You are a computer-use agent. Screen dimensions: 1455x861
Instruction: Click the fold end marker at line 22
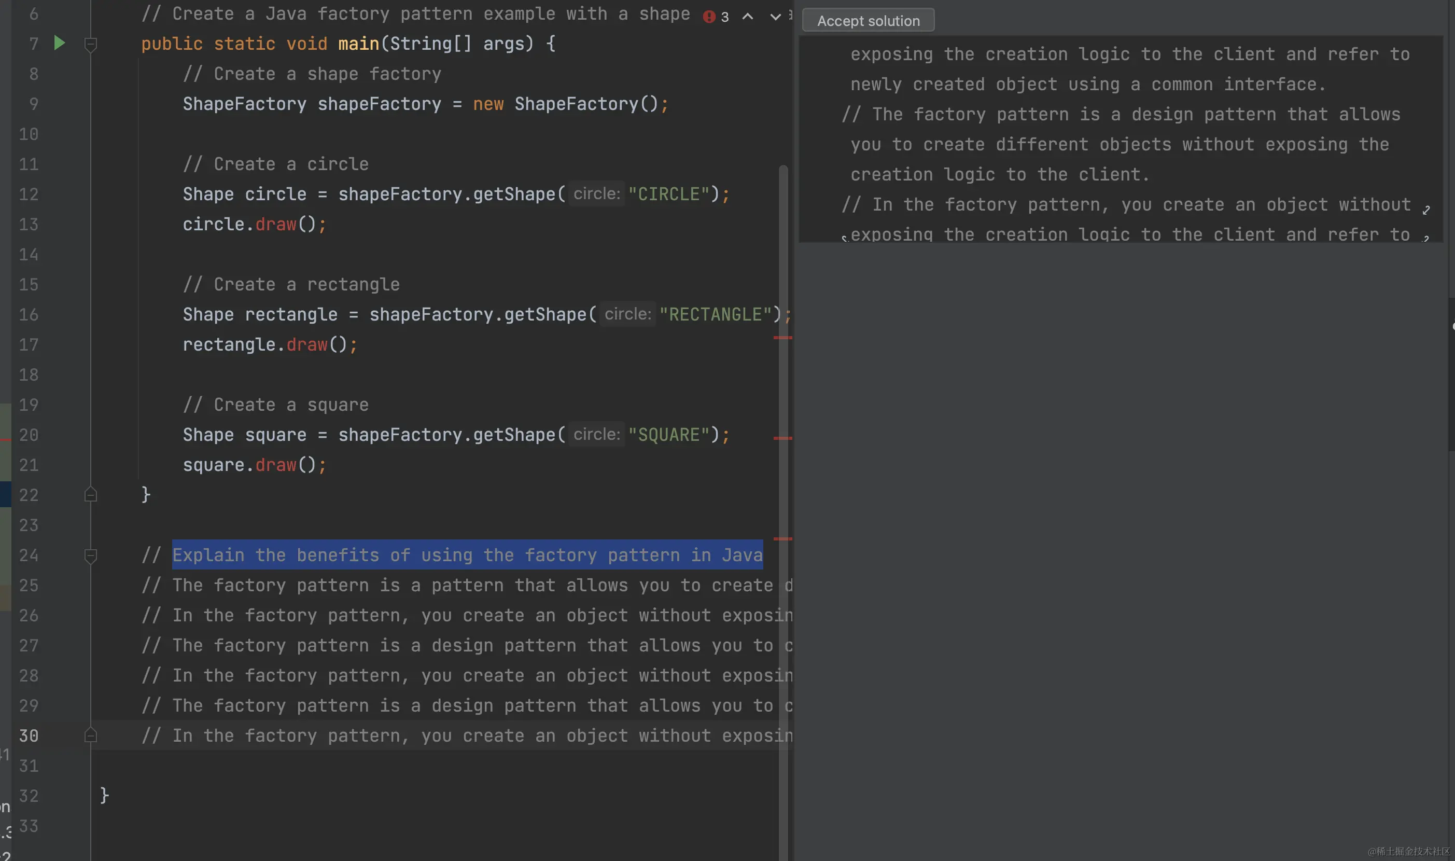click(90, 495)
